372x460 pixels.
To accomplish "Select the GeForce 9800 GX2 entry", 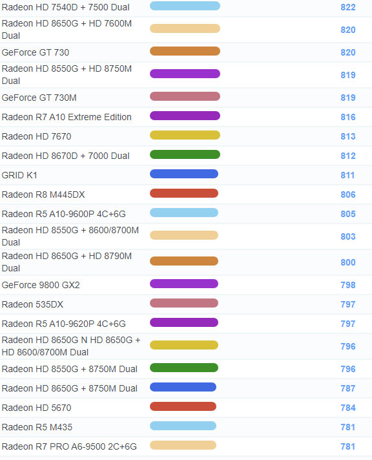I will (x=41, y=285).
